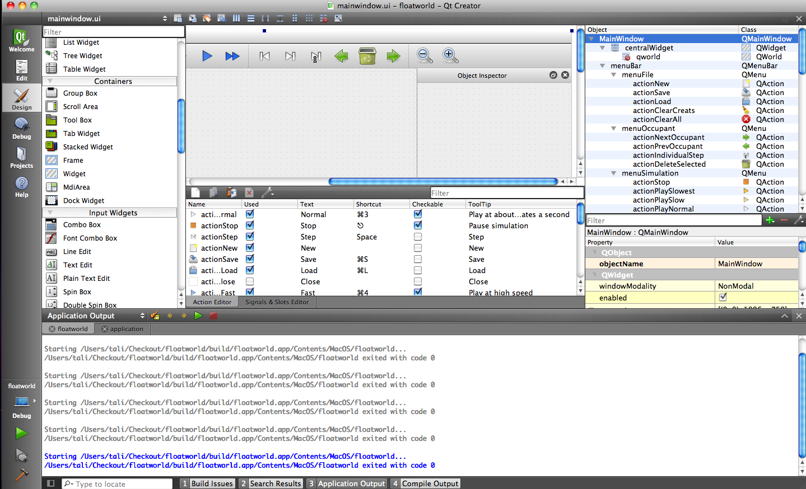Toggle the enabled property checkbox
Image resolution: width=806 pixels, height=489 pixels.
(723, 297)
